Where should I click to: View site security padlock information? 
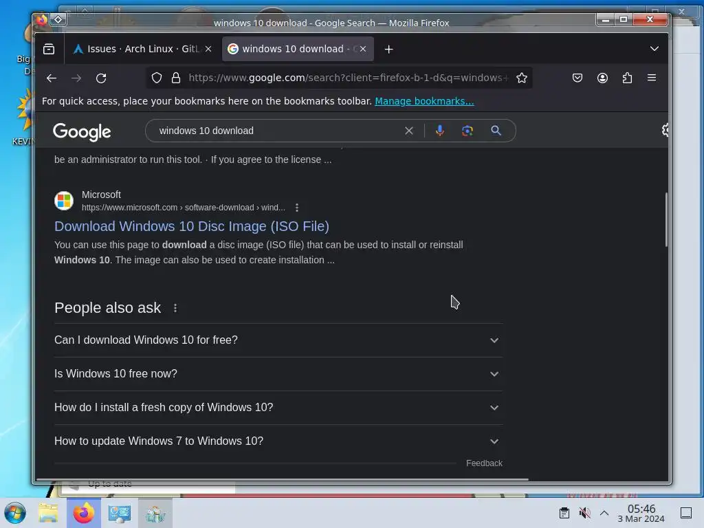tap(176, 78)
